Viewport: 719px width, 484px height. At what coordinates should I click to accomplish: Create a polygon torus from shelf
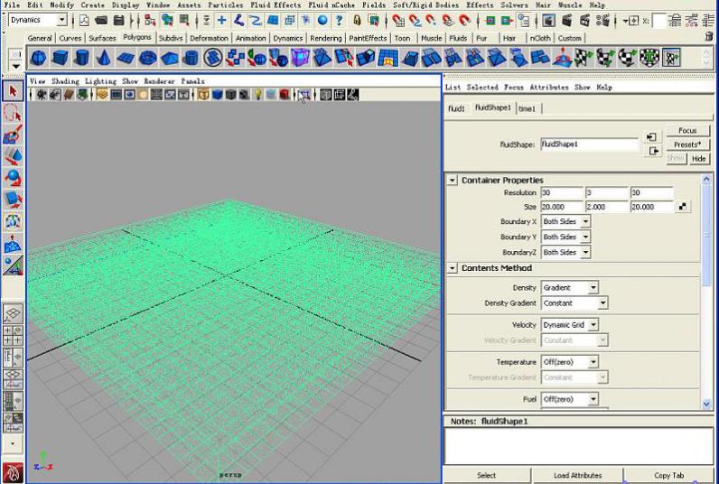pyautogui.click(x=147, y=58)
